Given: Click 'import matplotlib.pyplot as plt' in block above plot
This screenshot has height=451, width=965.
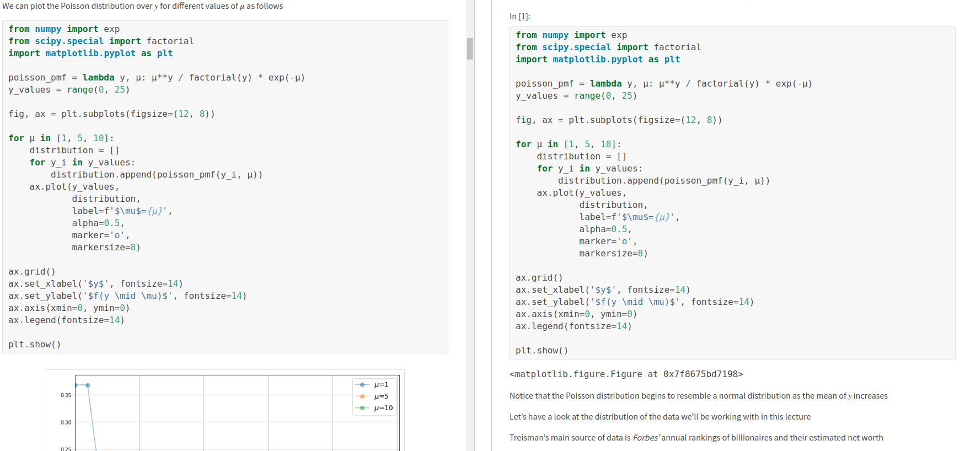Looking at the screenshot, I should coord(90,53).
